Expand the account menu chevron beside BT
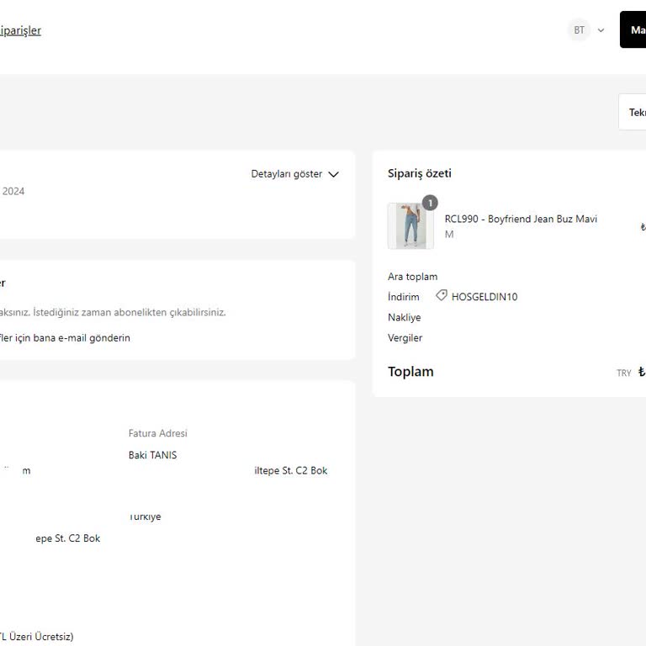Viewport: 646px width, 646px height. [601, 30]
